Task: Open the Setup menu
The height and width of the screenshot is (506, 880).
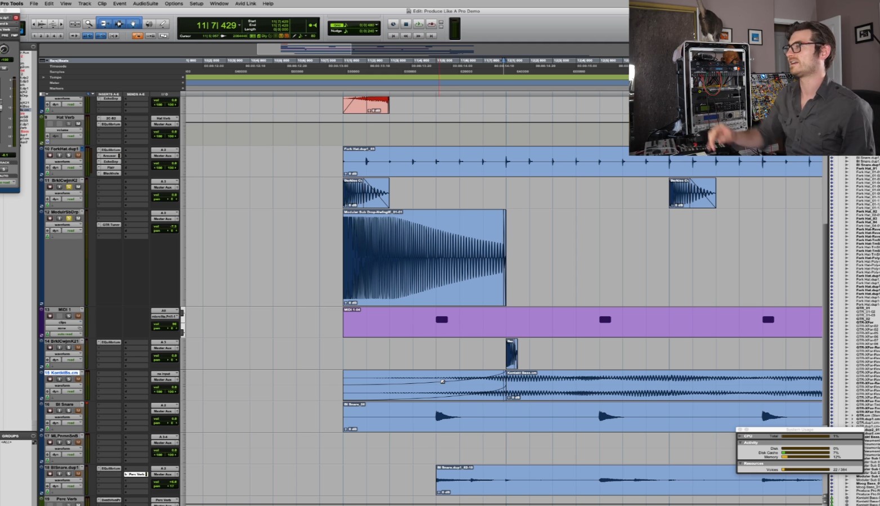Action: coord(196,3)
